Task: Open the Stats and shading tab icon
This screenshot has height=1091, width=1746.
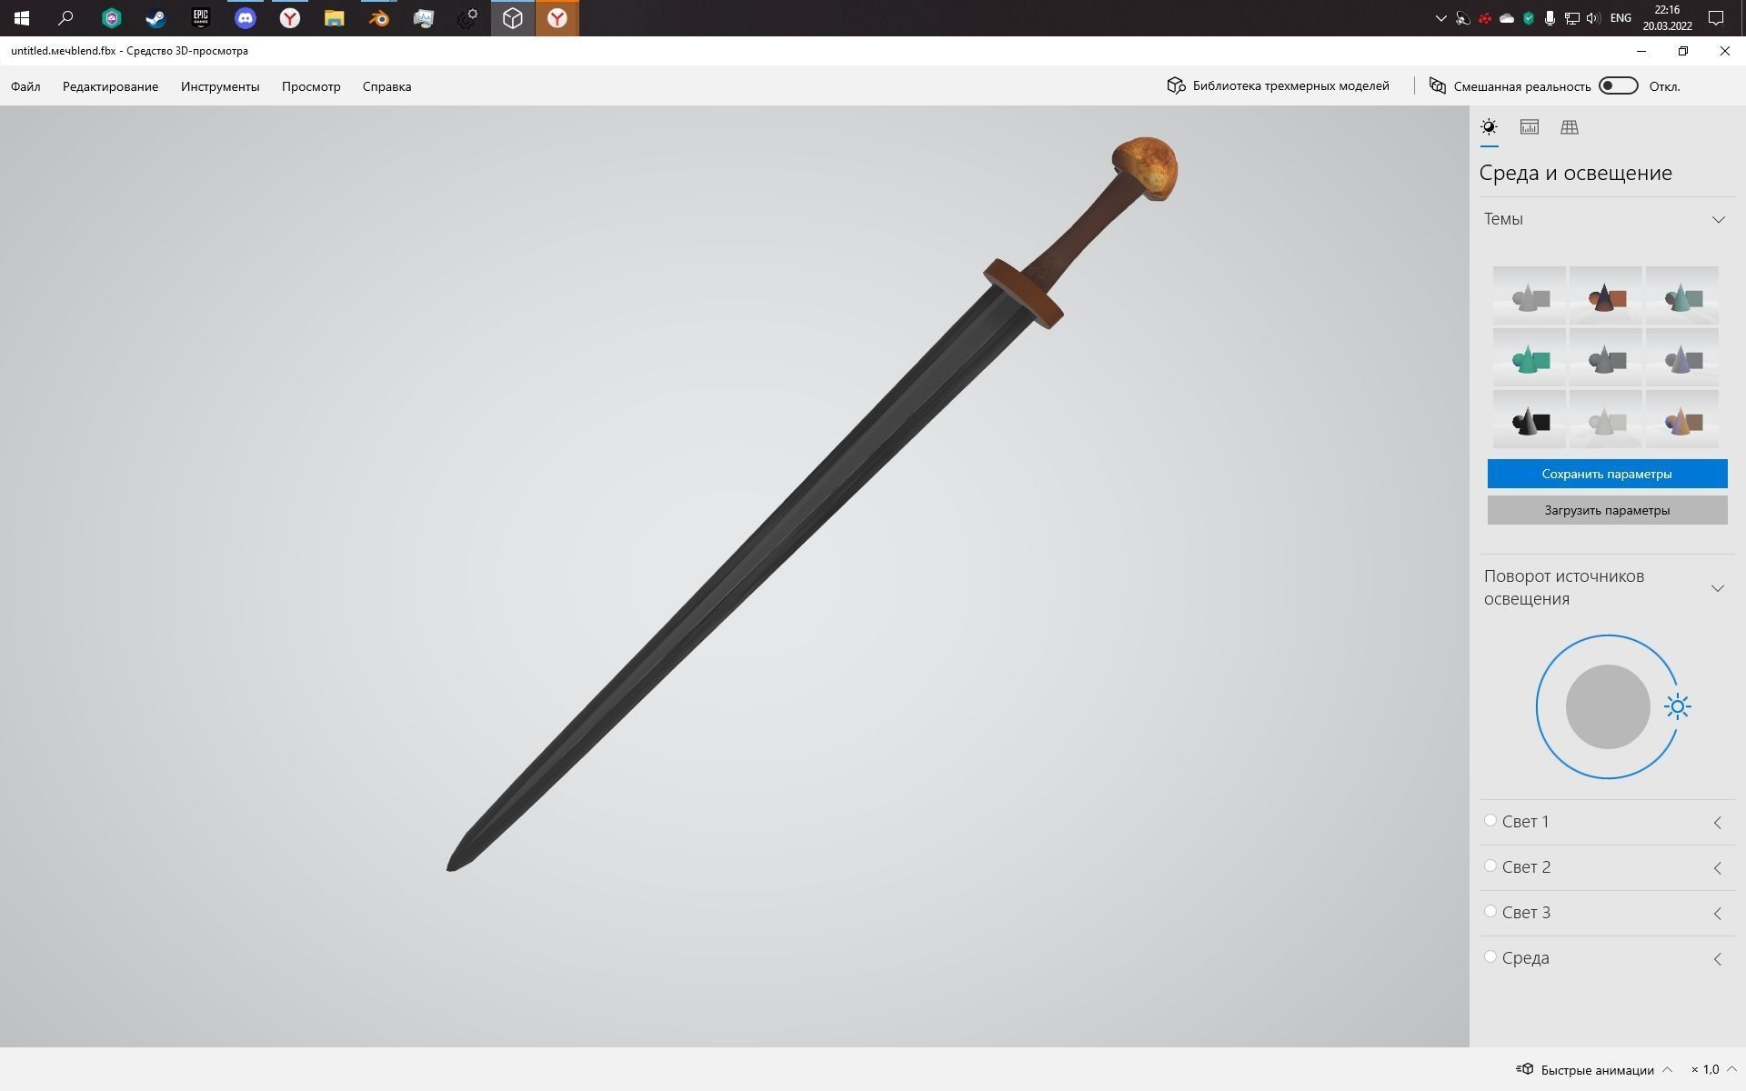Action: coord(1530,127)
